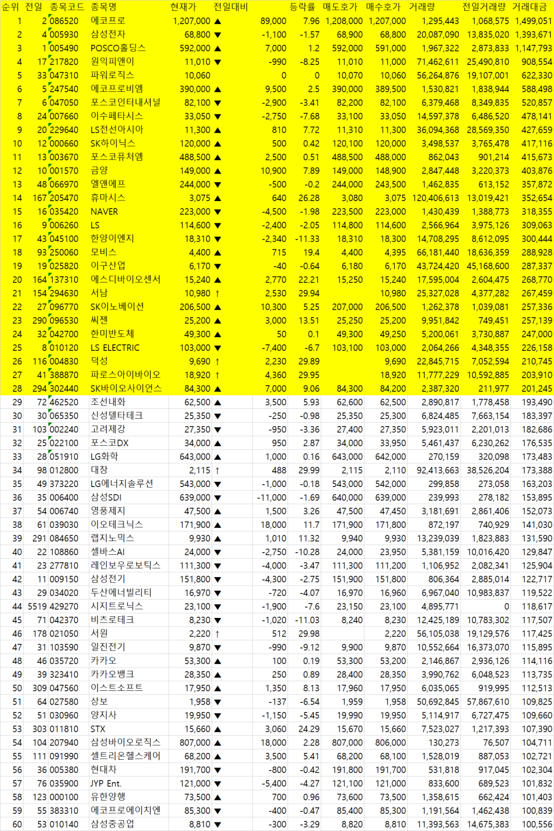Click stock code 429270 for 시지트로닉스
Viewport: 554px width, 831px height.
[x=64, y=606]
